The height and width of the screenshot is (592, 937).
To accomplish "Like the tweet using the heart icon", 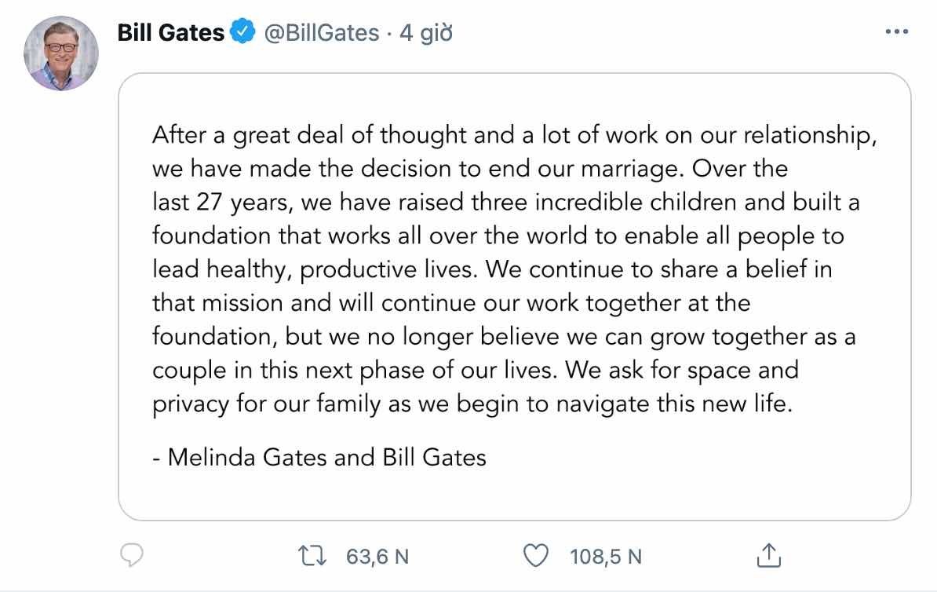I will coord(536,556).
